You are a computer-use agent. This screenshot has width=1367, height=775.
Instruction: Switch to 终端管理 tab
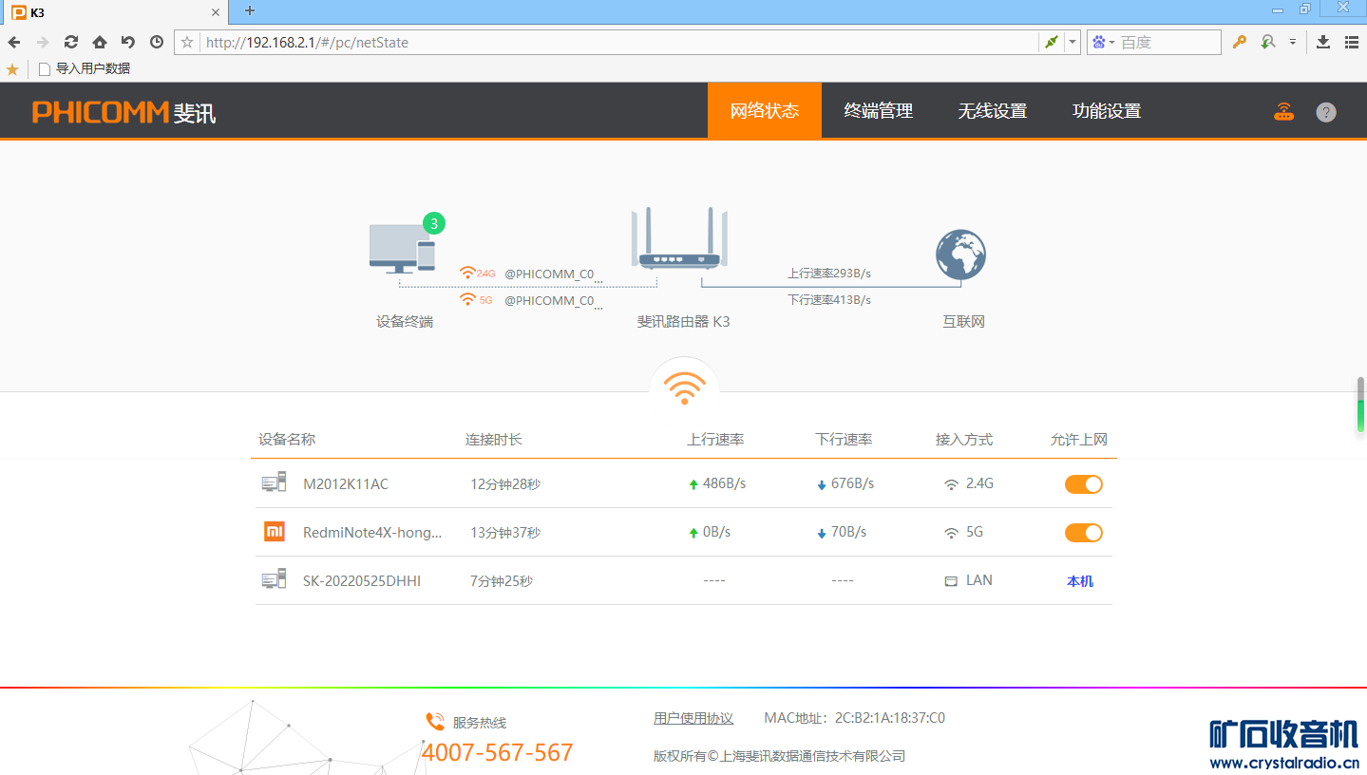[878, 111]
